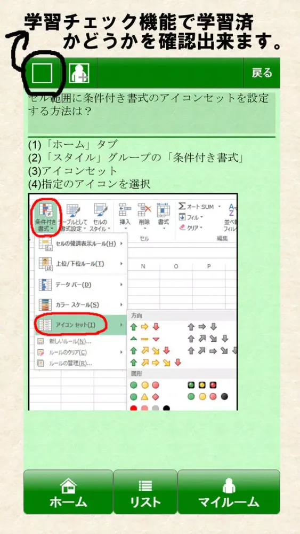Click セルのスタイル icon in Excel image
300x534 pixels.
100,217
